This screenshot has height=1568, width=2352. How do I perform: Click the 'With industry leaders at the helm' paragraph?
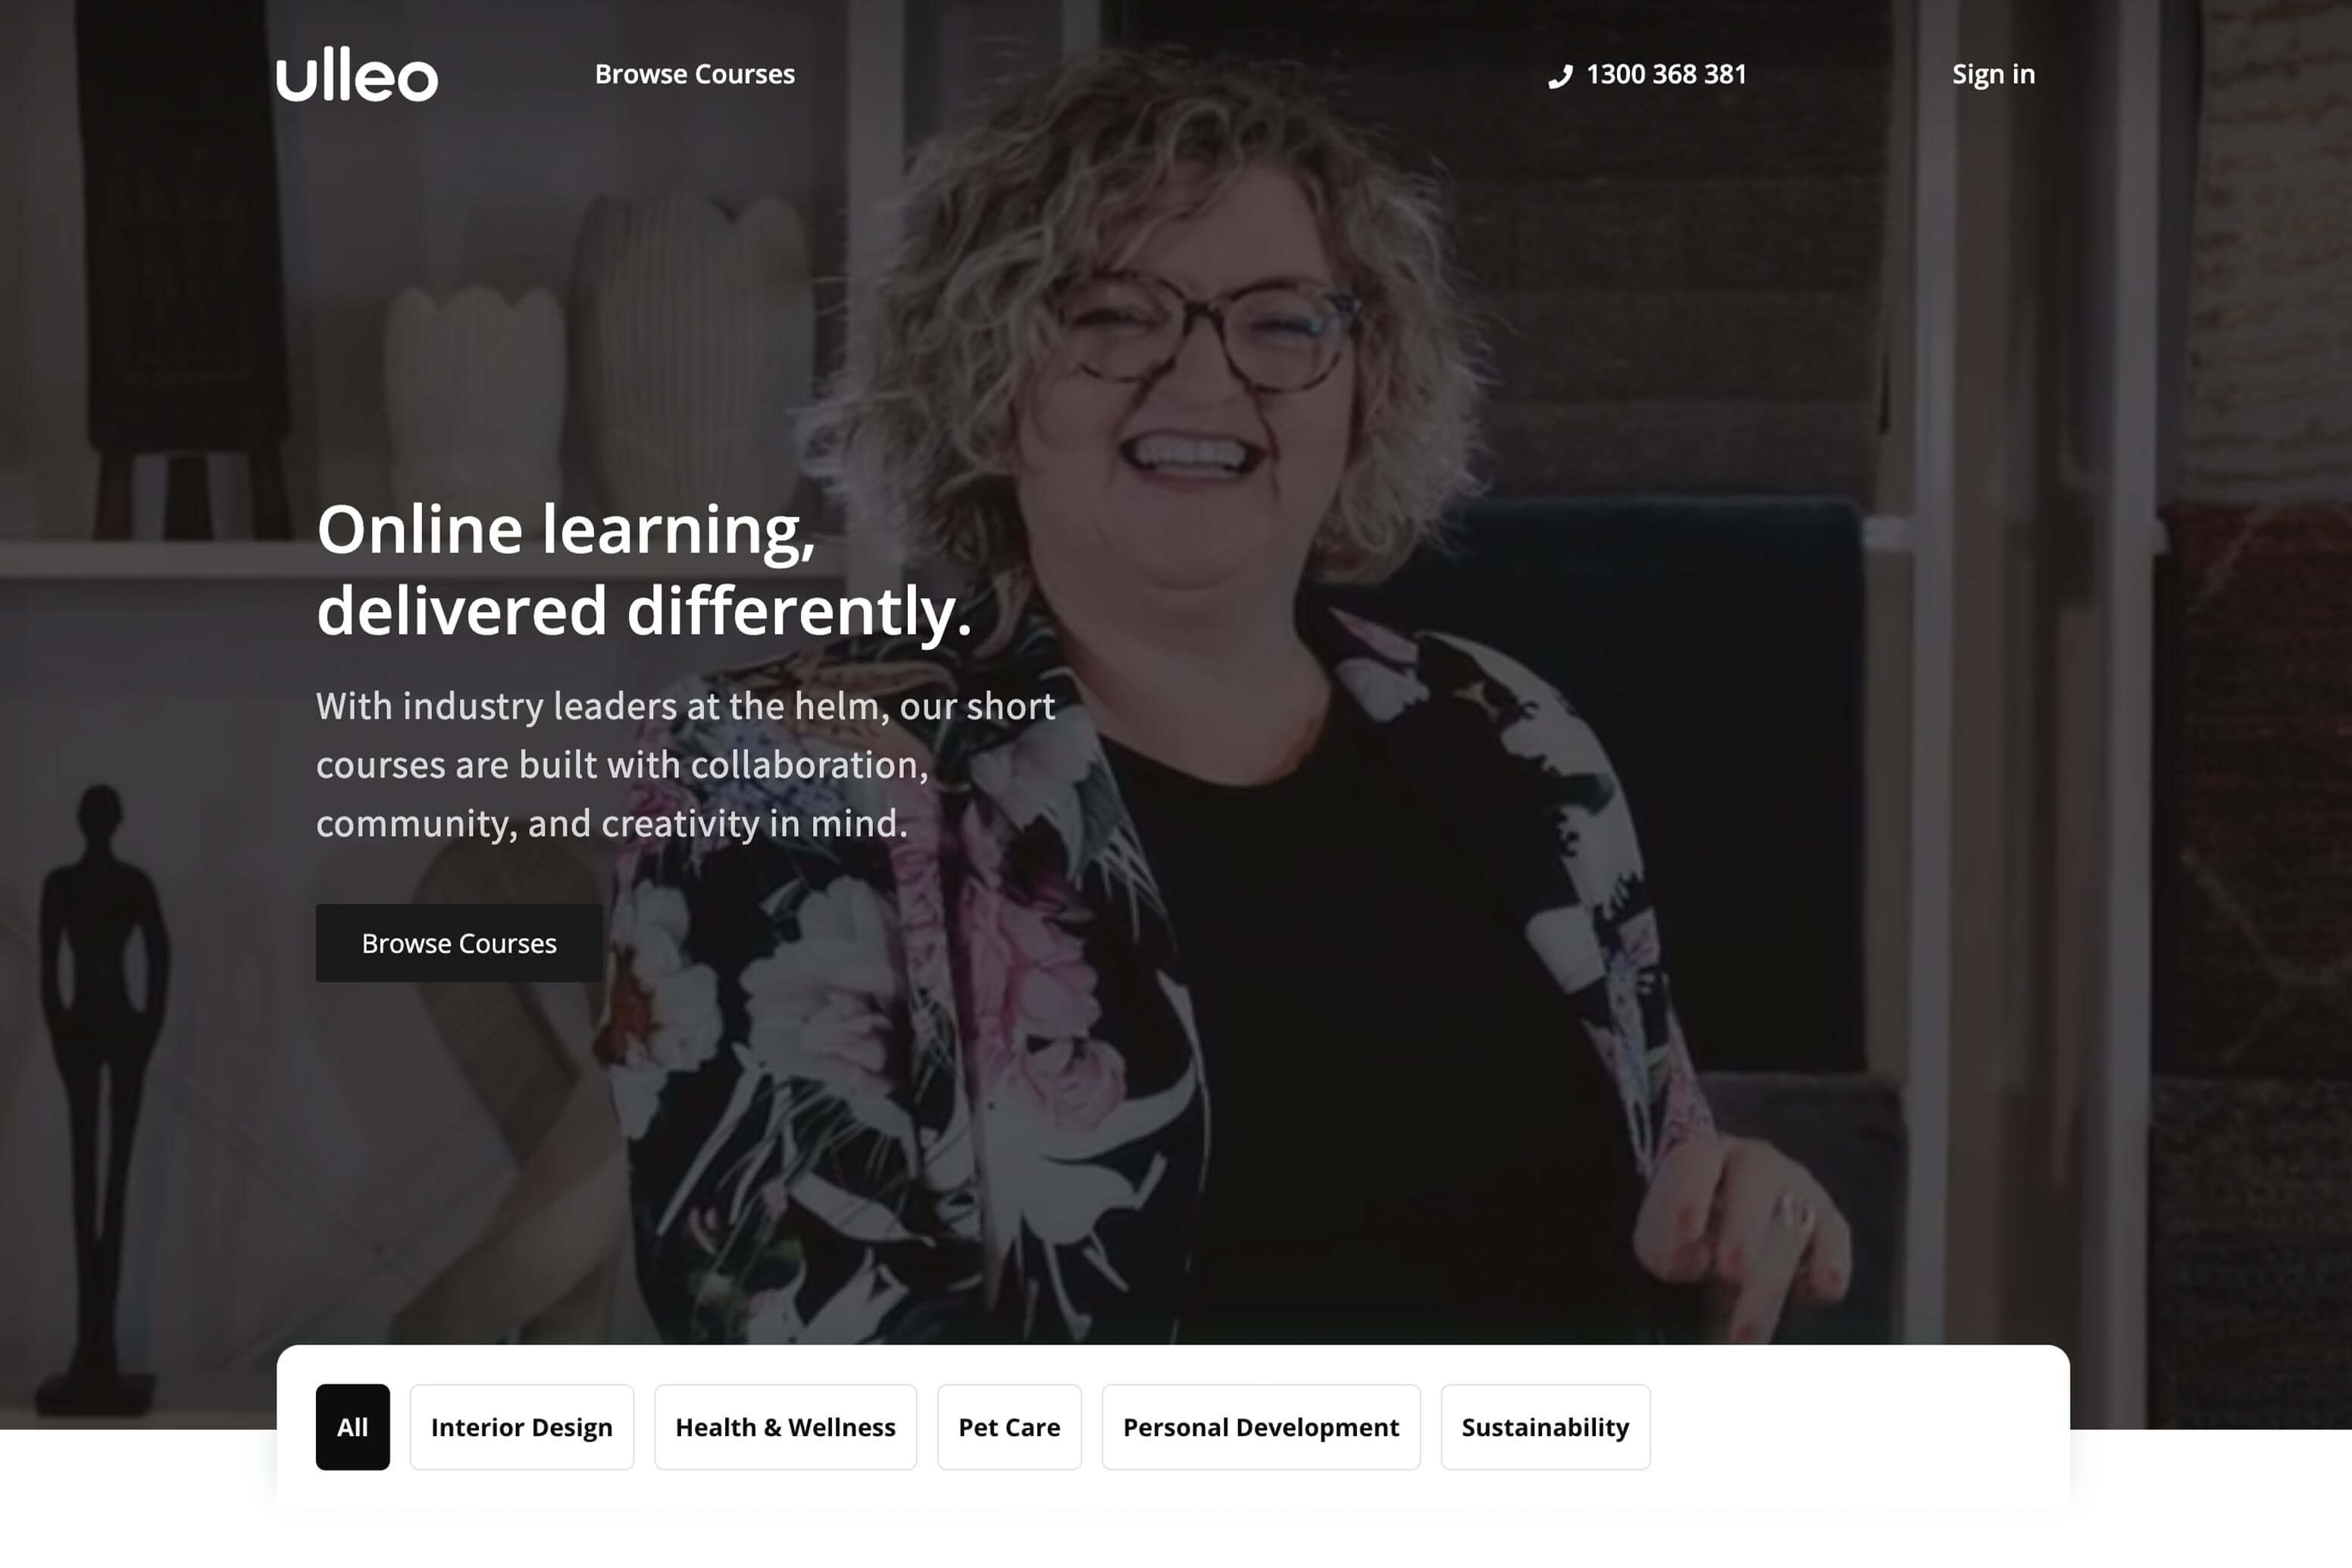click(x=685, y=765)
